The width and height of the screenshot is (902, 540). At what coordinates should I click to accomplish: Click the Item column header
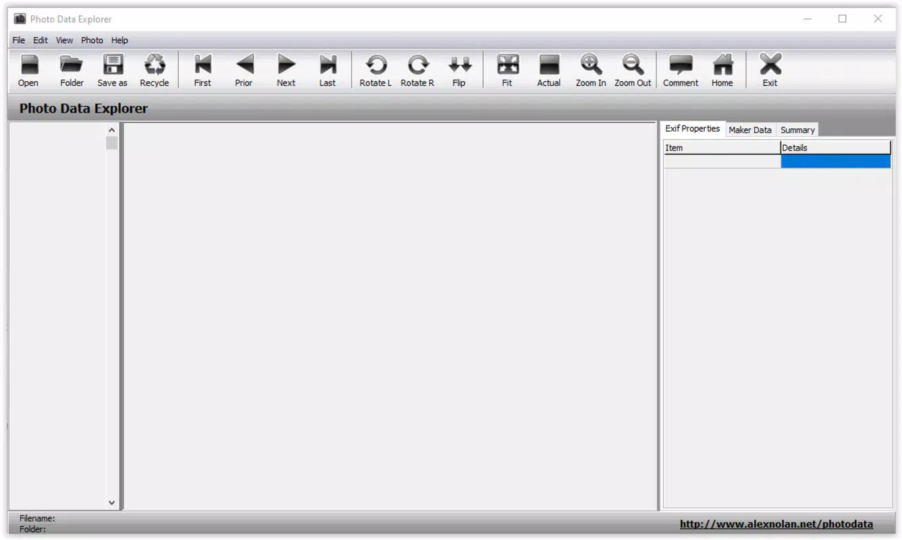pos(722,148)
